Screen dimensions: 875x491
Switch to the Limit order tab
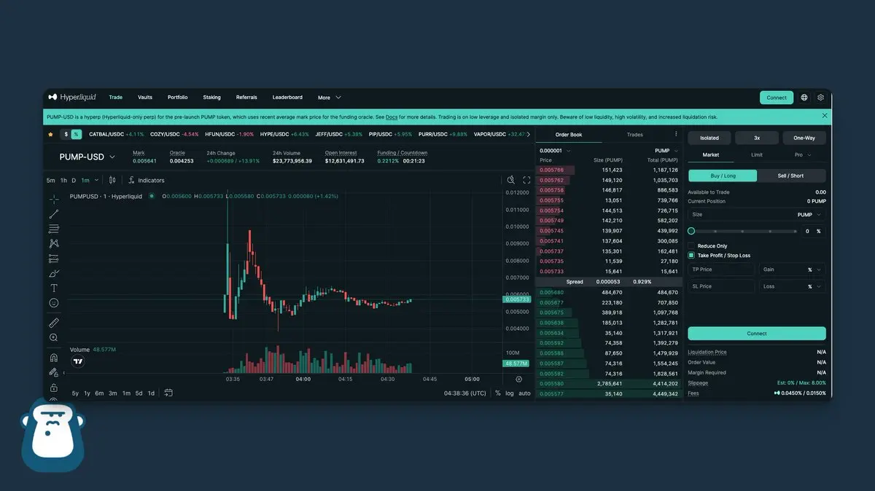click(x=757, y=154)
